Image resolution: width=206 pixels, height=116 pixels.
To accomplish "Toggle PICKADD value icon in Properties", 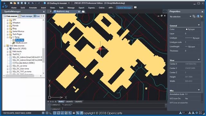I will [194, 16].
